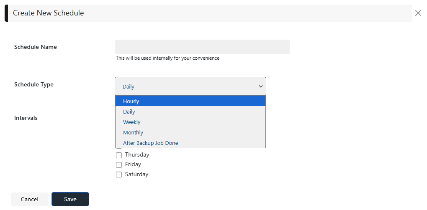This screenshot has height=210, width=427.
Task: Select the highlighted Hourly option
Action: coord(190,101)
